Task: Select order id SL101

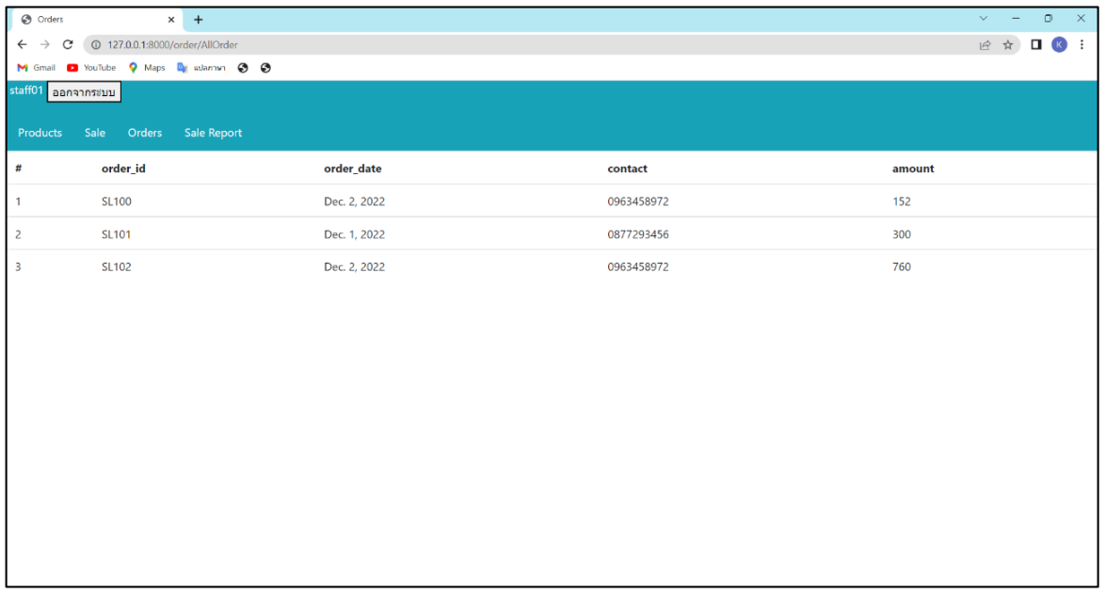Action: pyautogui.click(x=117, y=234)
